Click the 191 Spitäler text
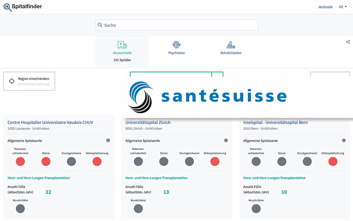 coord(122,60)
